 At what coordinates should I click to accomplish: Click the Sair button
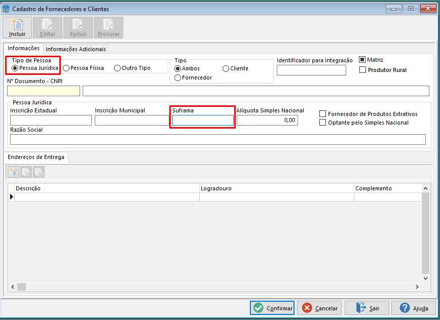coord(367,308)
